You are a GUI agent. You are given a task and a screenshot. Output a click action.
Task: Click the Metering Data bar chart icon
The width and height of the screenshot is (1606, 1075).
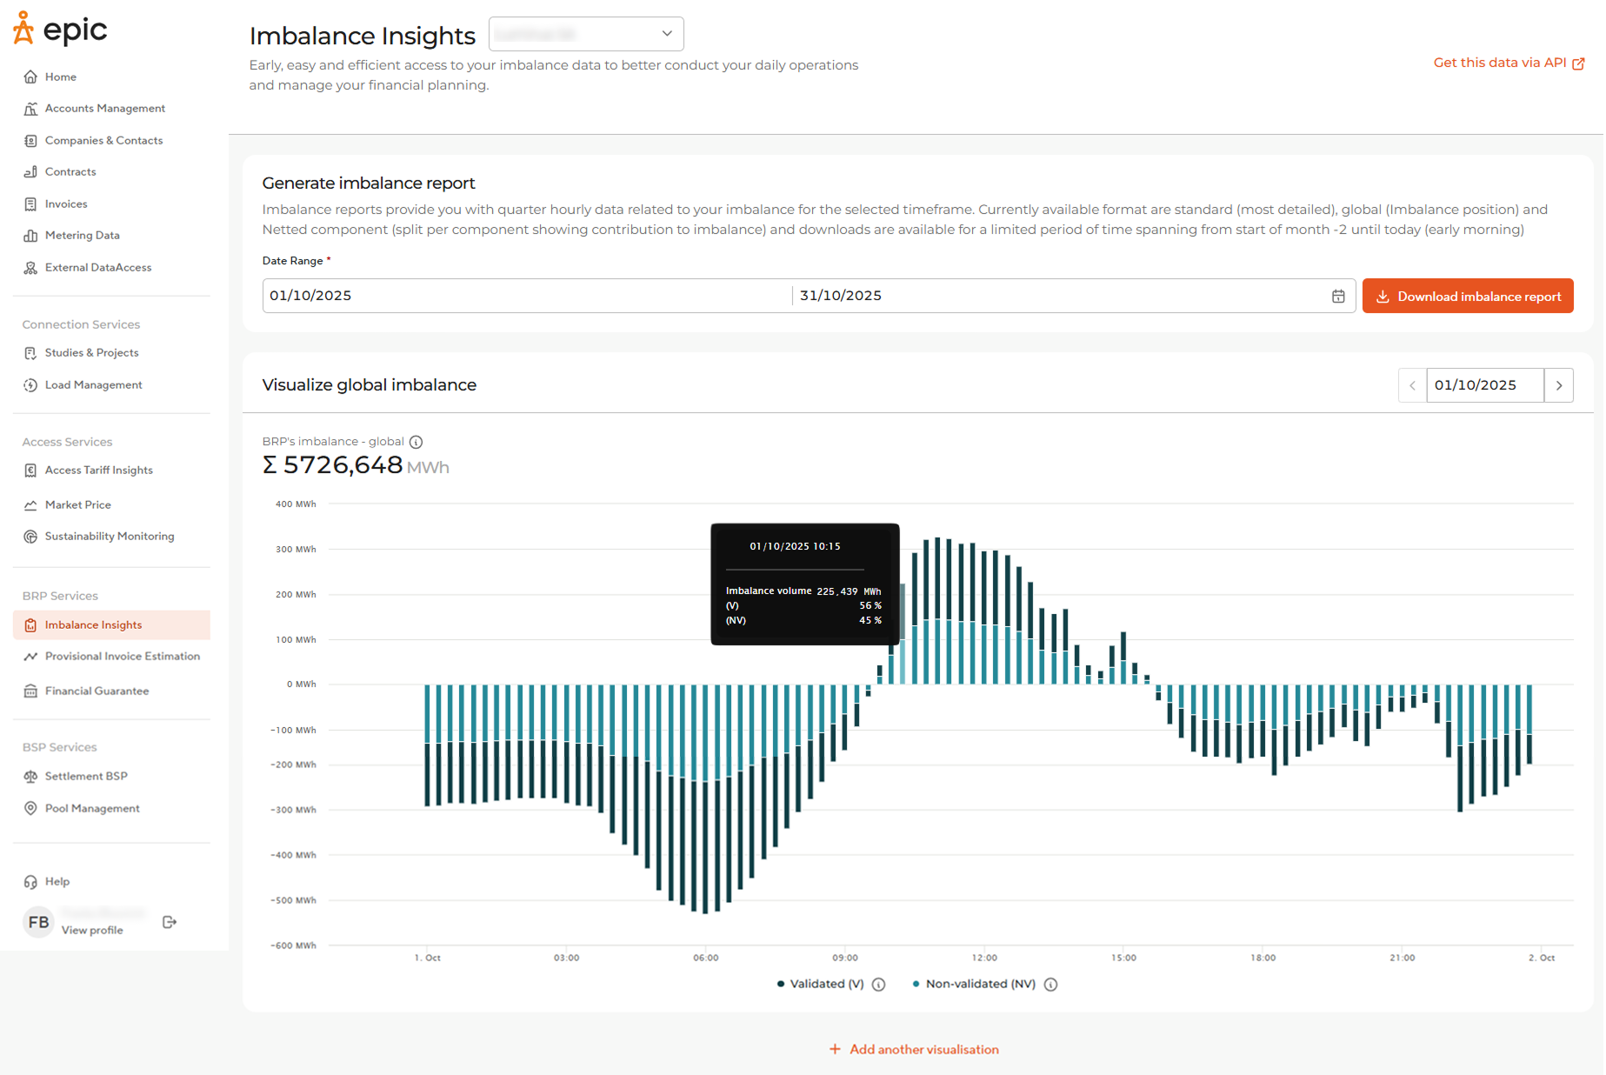[30, 236]
